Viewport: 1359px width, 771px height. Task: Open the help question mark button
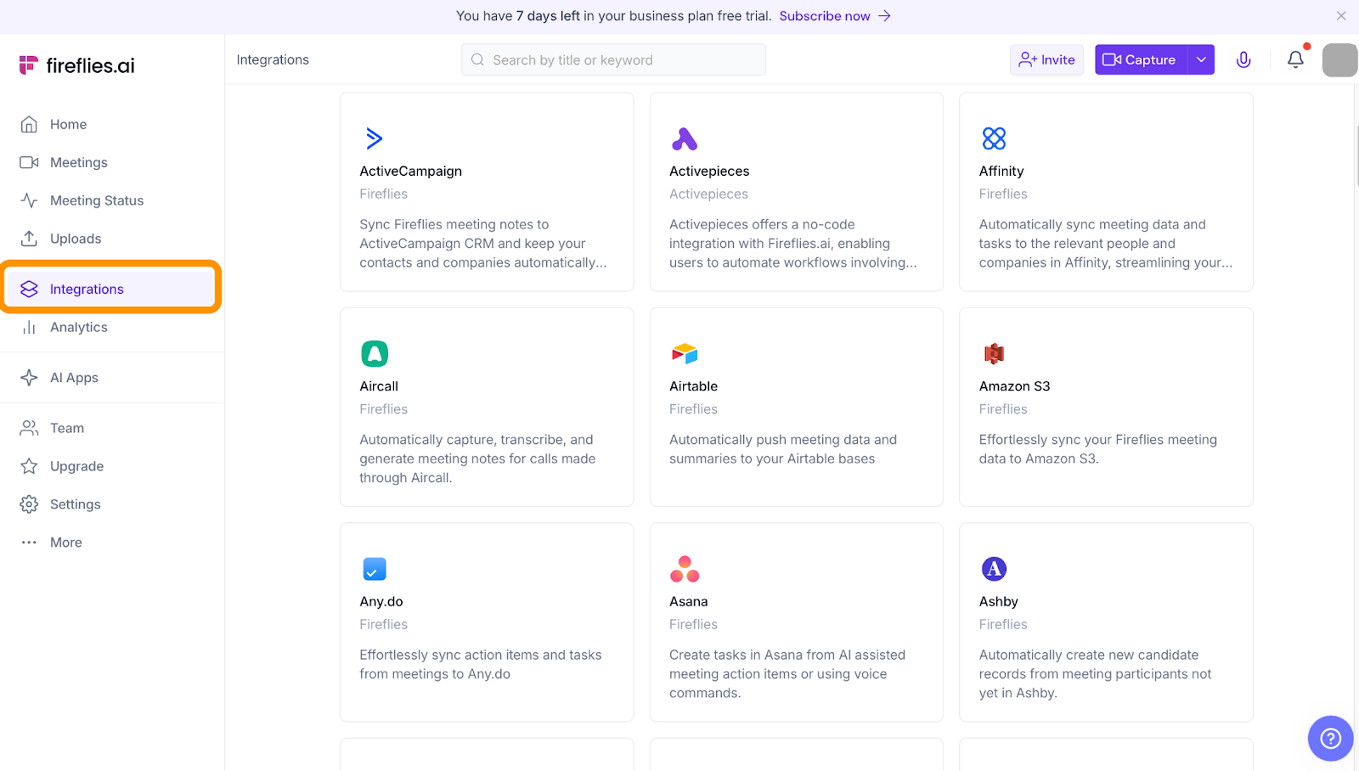(1330, 739)
